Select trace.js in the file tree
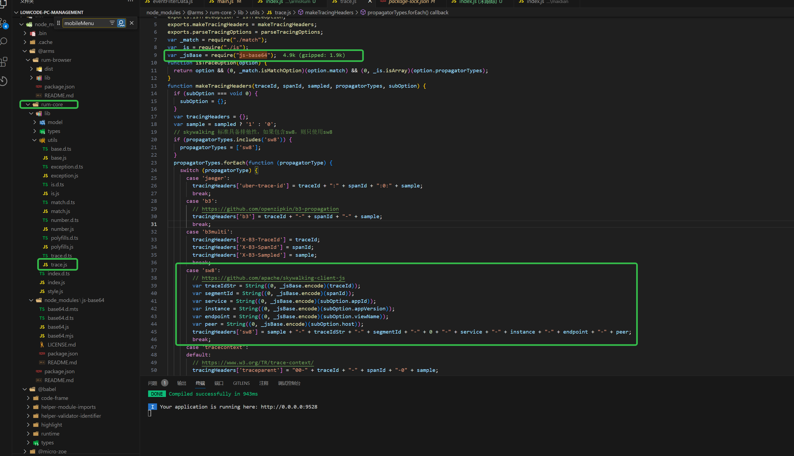 coord(59,265)
